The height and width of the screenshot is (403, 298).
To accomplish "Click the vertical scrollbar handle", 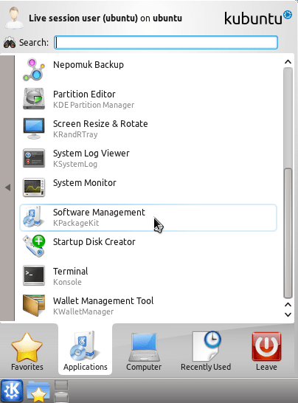I will click(288, 233).
